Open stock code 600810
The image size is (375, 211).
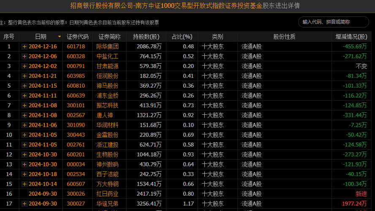coord(76,86)
